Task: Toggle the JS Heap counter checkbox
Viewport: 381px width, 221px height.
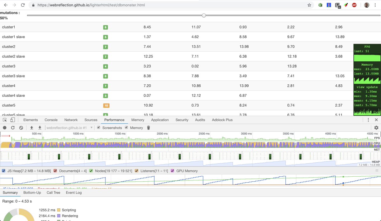Action: [x=3, y=171]
